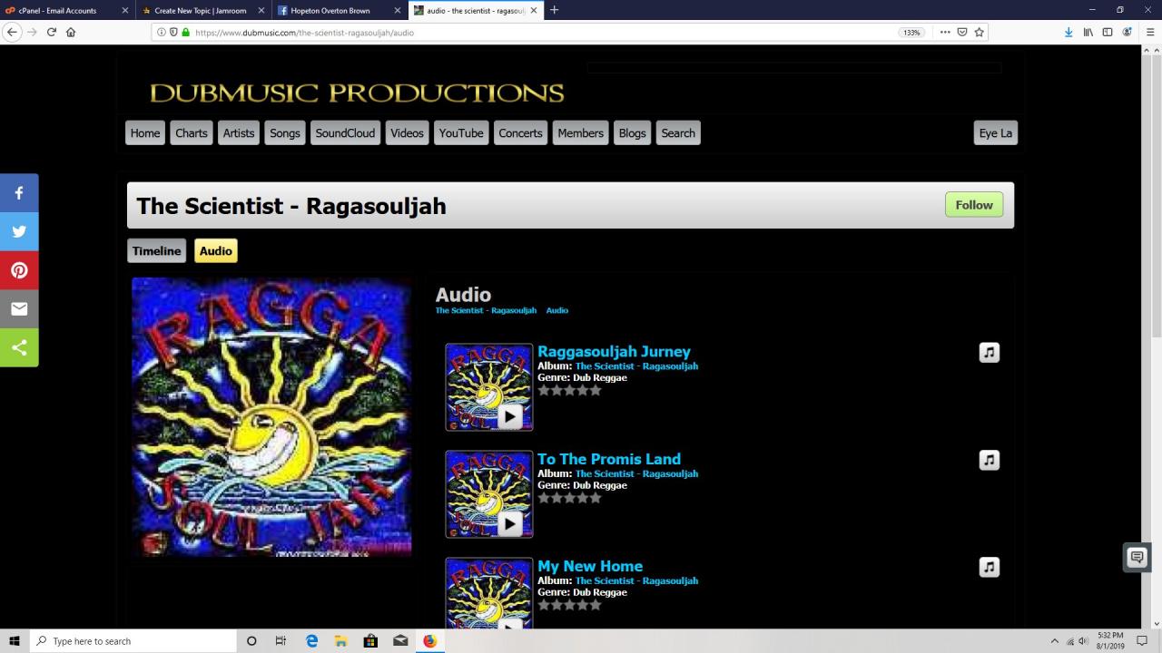Open the Blogs menu item
Image resolution: width=1162 pixels, height=653 pixels.
(x=633, y=133)
